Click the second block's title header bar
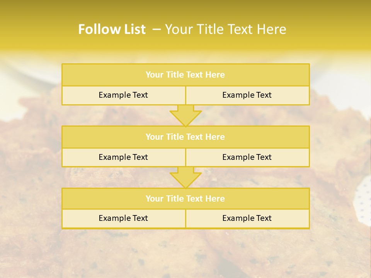Screen dimensions: 371x278 (x=185, y=137)
